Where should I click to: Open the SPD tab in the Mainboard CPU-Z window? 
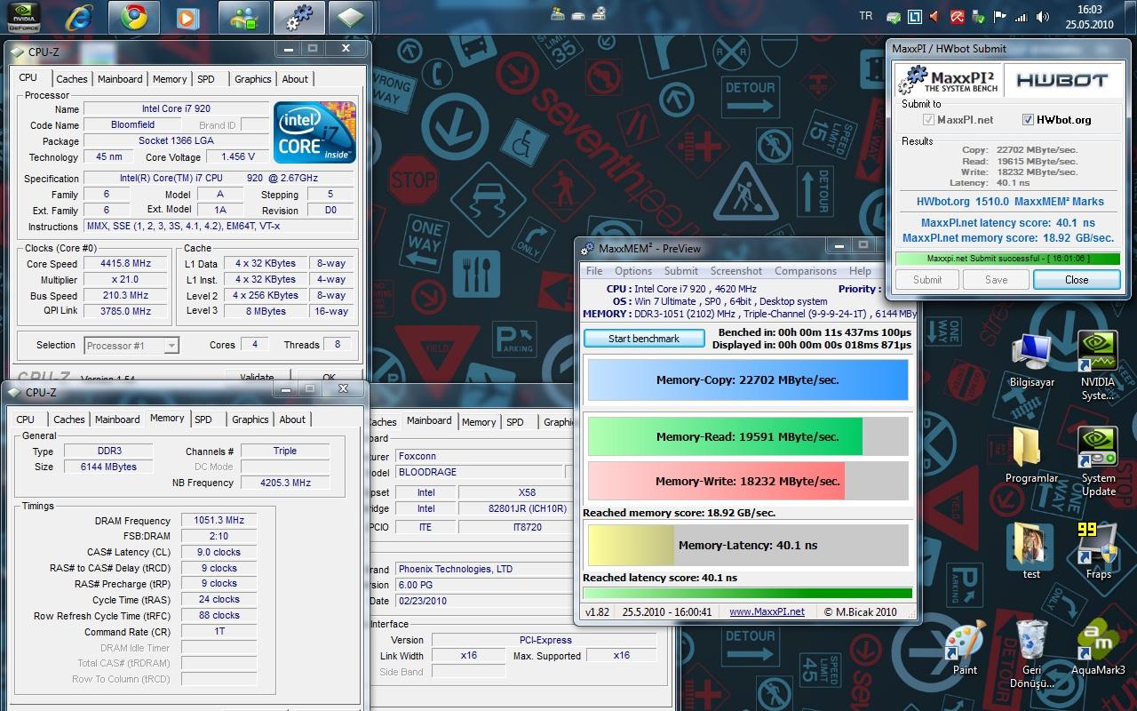click(x=515, y=422)
